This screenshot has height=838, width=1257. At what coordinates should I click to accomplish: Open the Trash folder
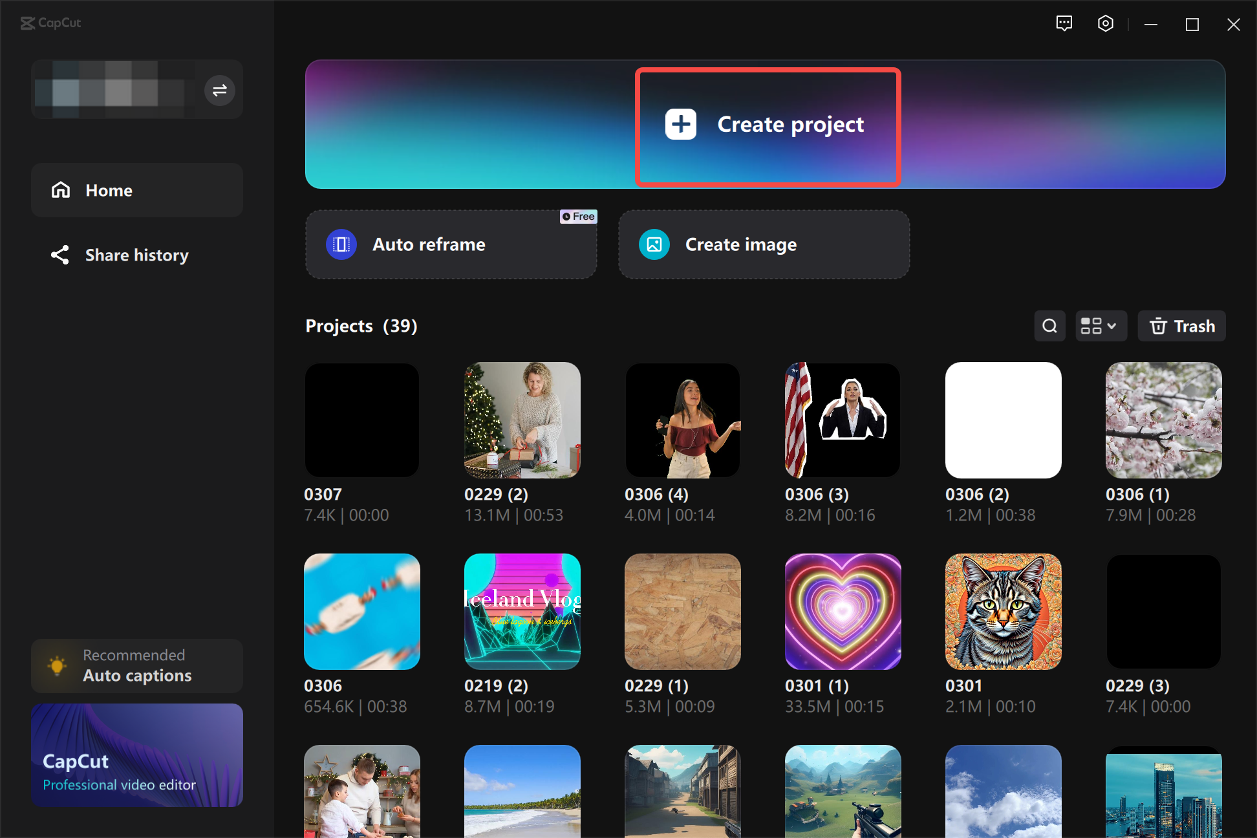pos(1182,325)
